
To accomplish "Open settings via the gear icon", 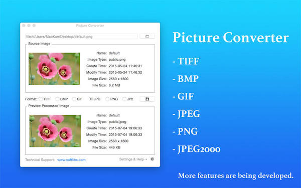I will 152,159.
